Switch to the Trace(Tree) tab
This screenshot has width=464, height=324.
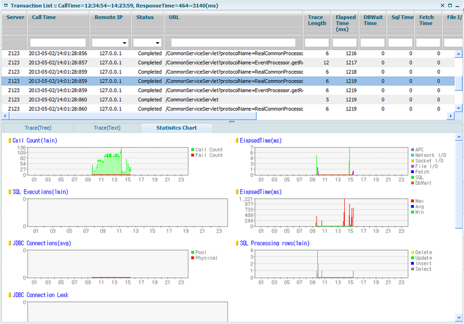(38, 128)
